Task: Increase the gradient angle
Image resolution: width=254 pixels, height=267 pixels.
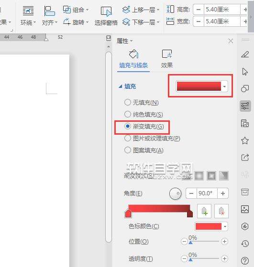Action: coord(223,193)
